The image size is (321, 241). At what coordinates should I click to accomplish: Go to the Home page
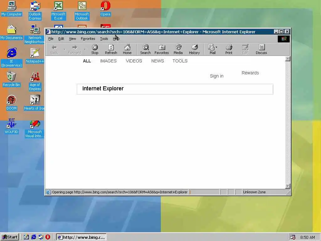(x=127, y=49)
